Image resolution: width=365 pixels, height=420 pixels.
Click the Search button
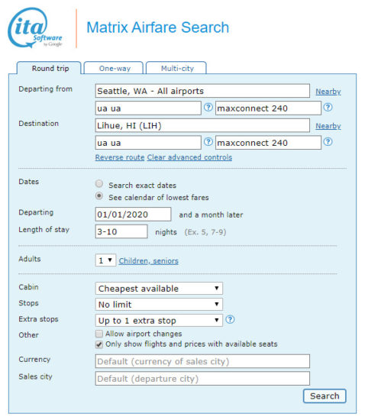(325, 396)
